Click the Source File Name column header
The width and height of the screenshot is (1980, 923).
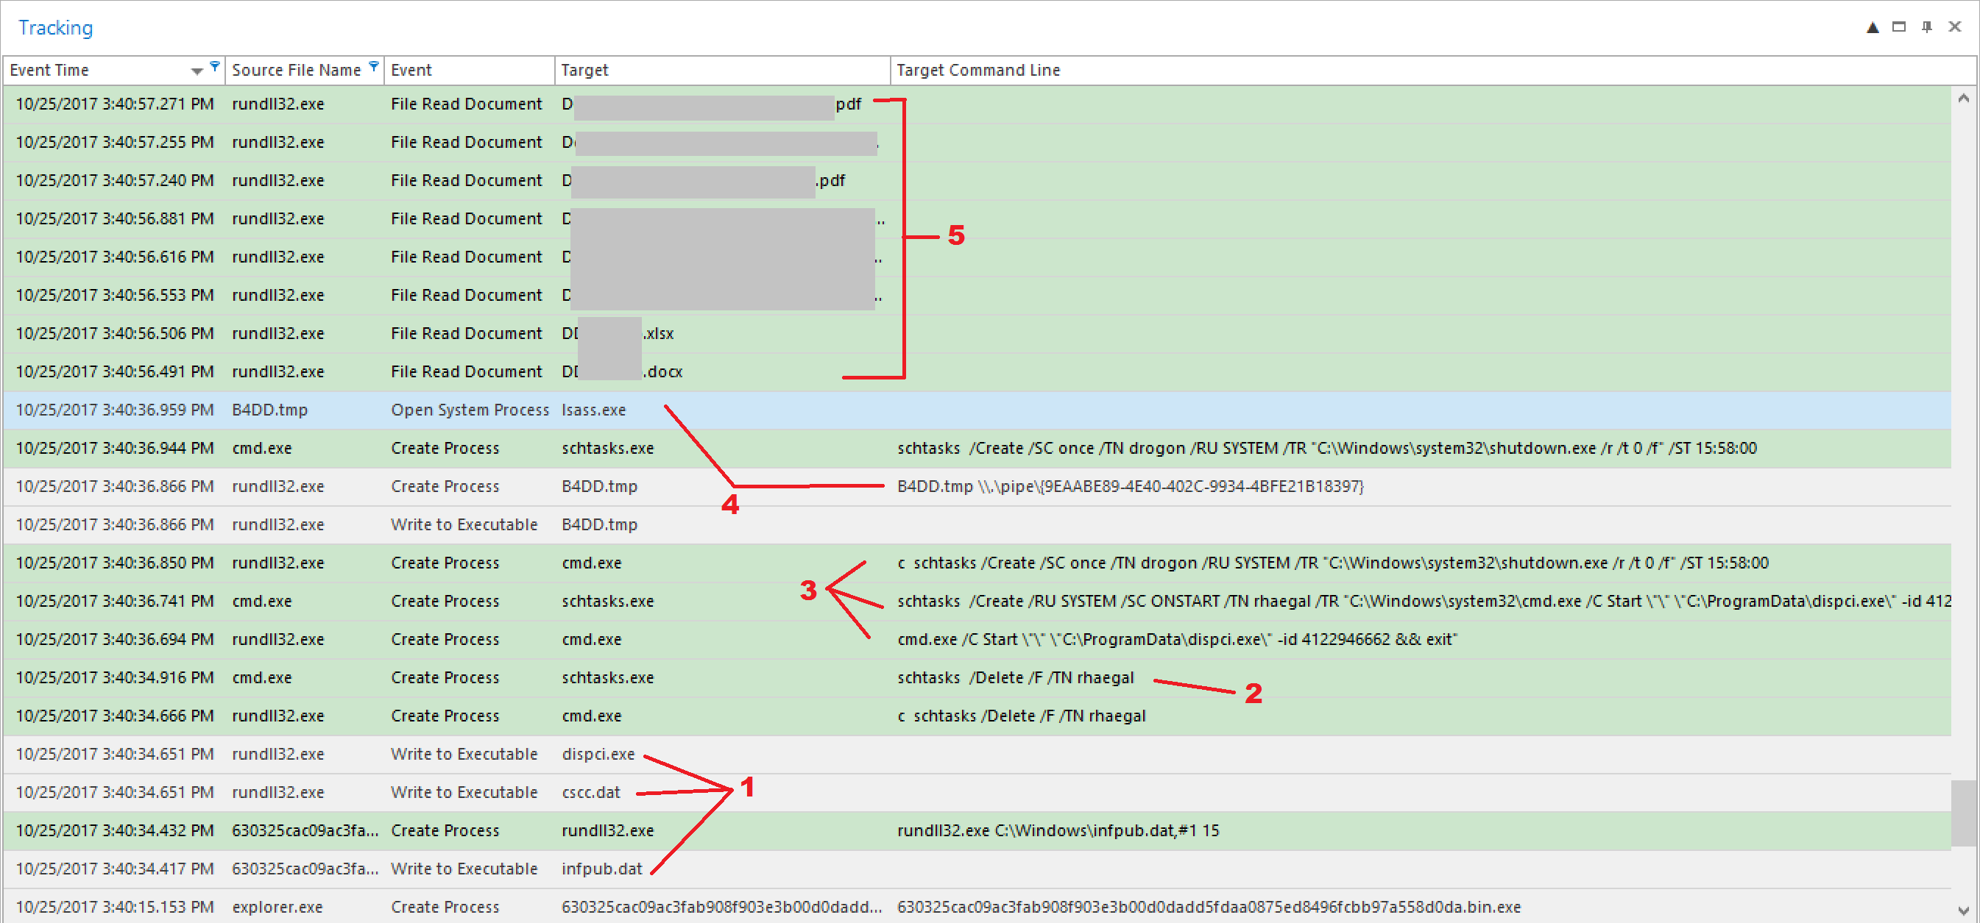pos(296,70)
